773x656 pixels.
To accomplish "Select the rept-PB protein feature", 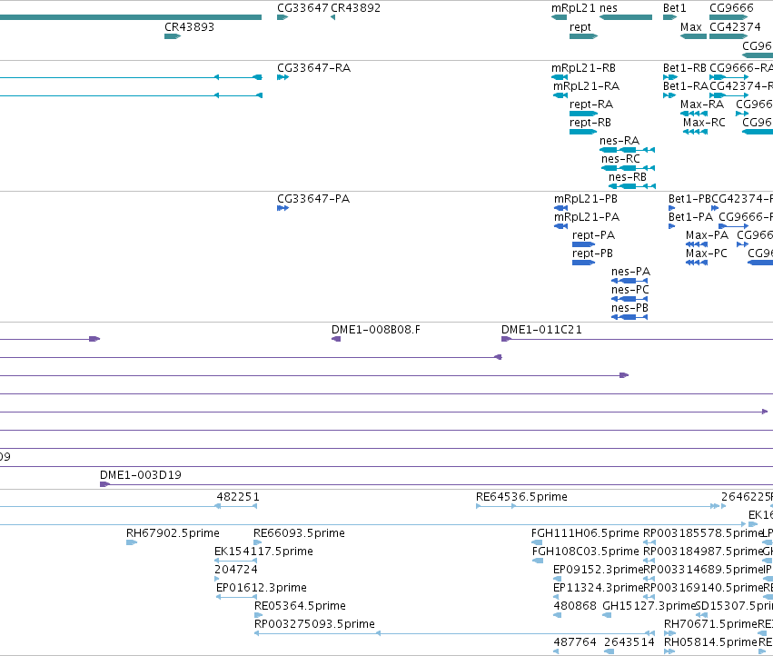I will click(584, 263).
